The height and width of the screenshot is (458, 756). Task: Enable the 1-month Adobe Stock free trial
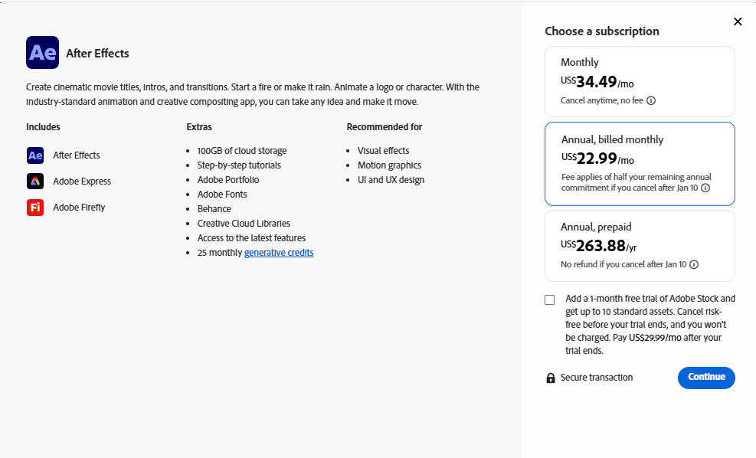(x=549, y=299)
